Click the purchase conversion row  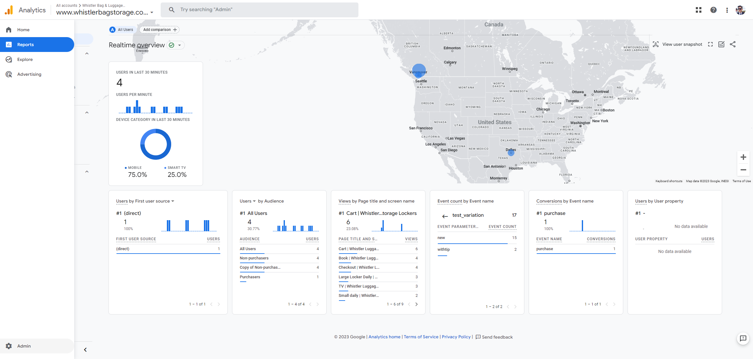[x=576, y=249]
